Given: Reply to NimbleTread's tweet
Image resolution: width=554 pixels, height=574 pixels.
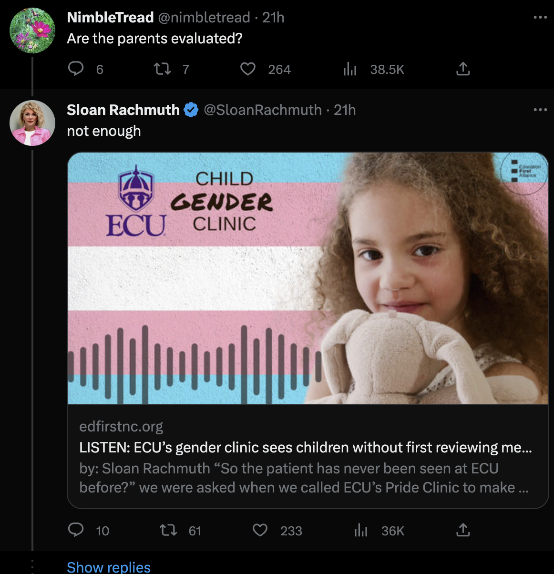Looking at the screenshot, I should click(x=76, y=69).
